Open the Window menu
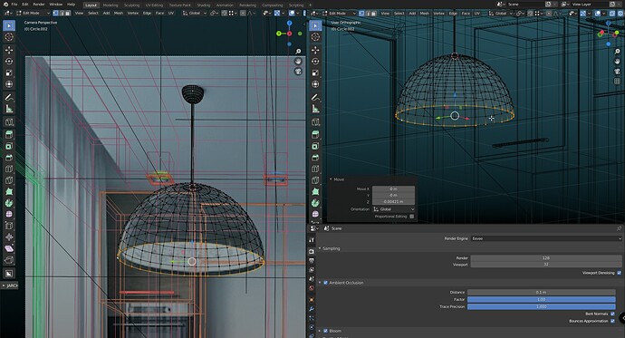 [x=56, y=5]
